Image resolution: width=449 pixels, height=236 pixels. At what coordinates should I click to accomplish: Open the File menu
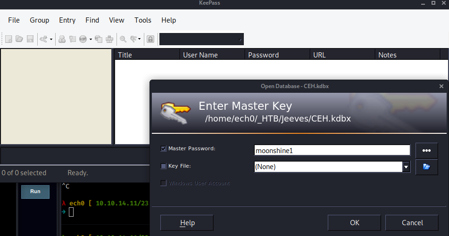(x=14, y=20)
